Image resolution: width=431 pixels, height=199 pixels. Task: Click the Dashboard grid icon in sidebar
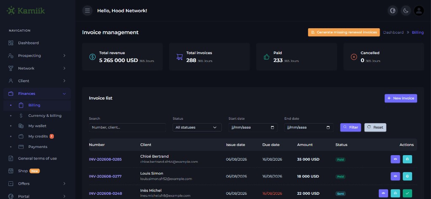coord(11,43)
